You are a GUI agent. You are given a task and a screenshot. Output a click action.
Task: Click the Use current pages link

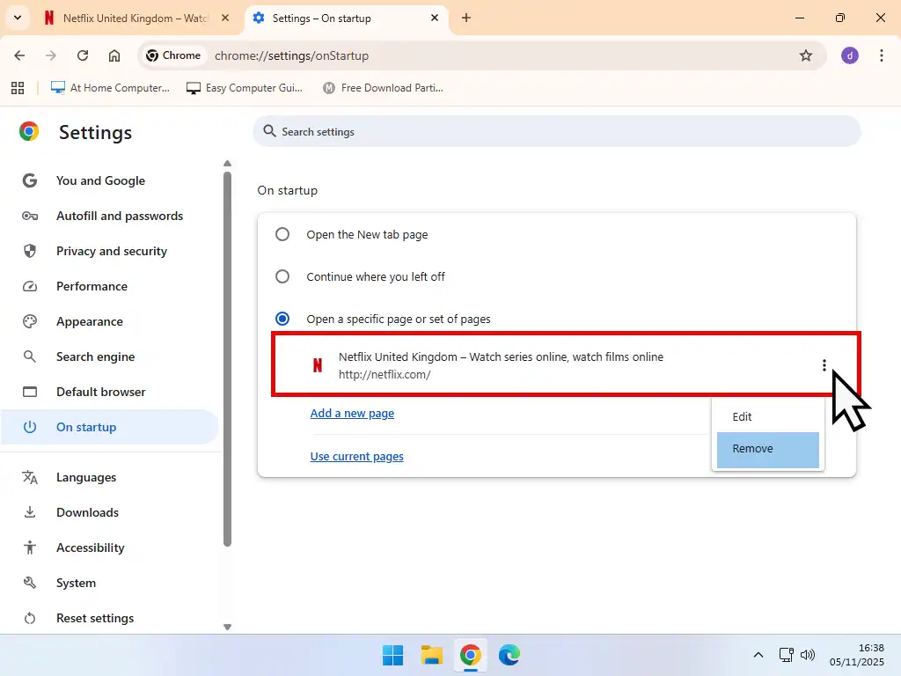click(x=356, y=456)
